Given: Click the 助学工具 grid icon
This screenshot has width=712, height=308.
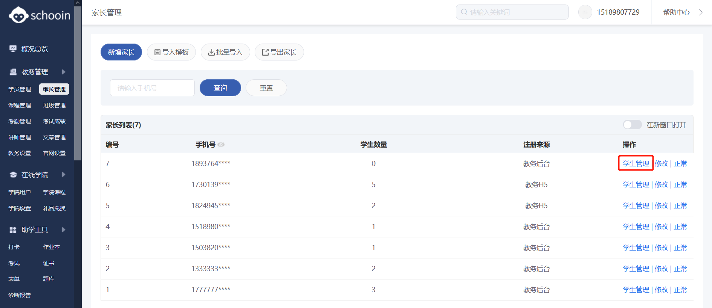Looking at the screenshot, I should tap(13, 229).
